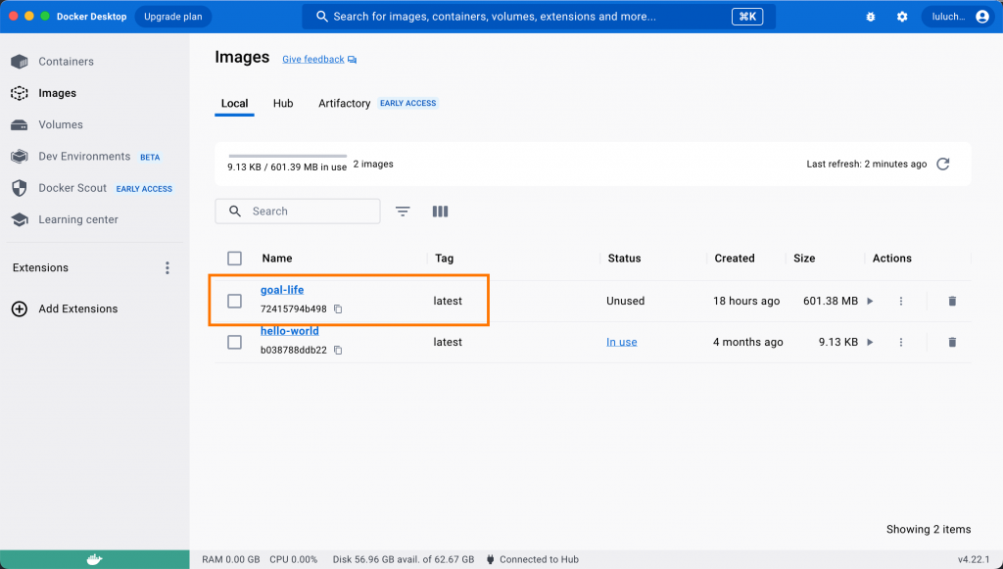The width and height of the screenshot is (1003, 569).
Task: Check the goal-life row checkbox
Action: click(235, 301)
